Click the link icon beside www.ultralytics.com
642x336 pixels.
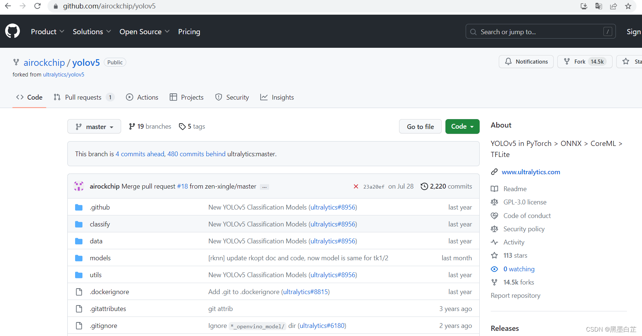click(x=494, y=172)
